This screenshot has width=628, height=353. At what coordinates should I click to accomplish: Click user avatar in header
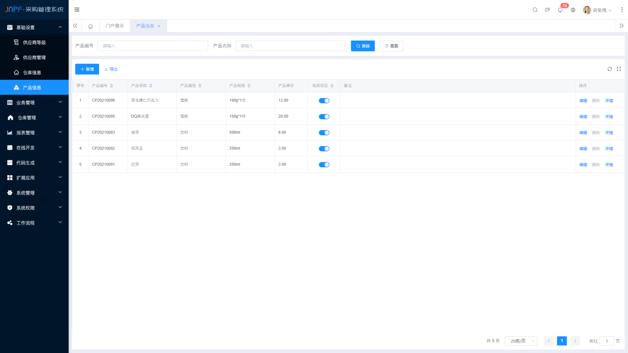[587, 10]
